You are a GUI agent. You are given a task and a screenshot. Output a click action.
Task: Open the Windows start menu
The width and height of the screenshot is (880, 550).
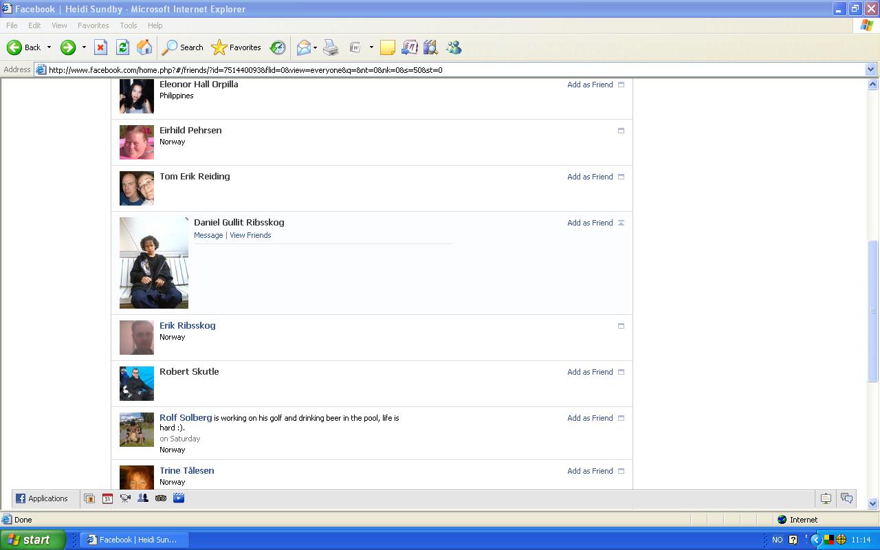click(x=33, y=540)
